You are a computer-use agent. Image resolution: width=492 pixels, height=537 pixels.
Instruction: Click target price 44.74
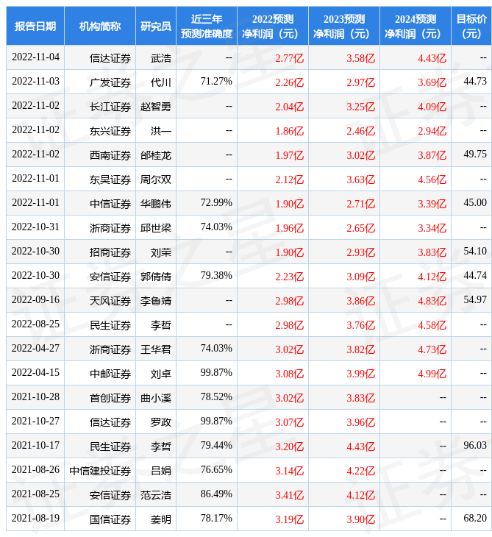click(x=475, y=276)
